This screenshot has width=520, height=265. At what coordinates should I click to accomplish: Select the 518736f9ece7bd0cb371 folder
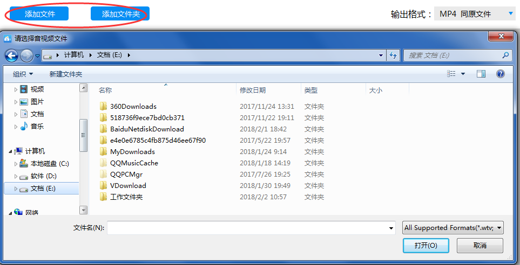pos(147,118)
